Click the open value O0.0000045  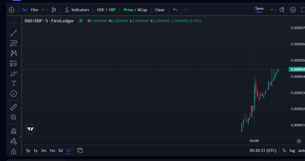97,21
